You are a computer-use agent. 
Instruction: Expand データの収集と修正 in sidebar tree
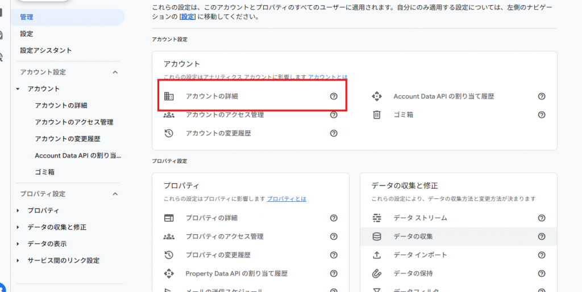tap(18, 227)
